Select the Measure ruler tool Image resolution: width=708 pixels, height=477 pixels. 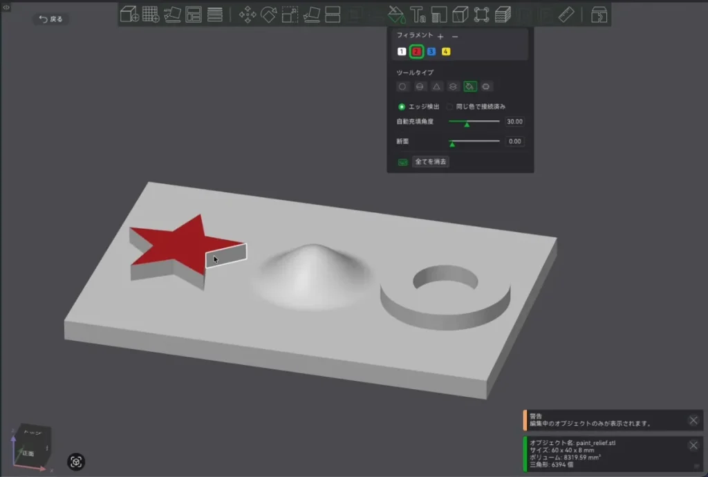[x=566, y=15]
